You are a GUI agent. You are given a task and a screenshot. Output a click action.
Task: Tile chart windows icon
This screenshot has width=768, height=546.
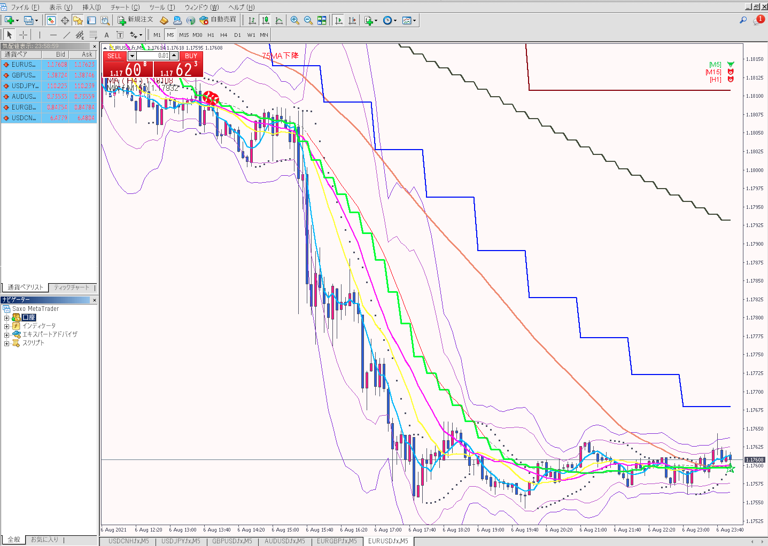coord(322,20)
